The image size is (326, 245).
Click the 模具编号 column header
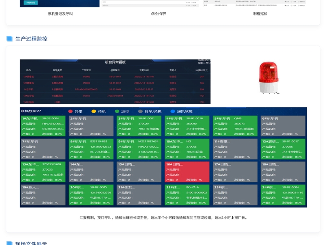point(115,70)
